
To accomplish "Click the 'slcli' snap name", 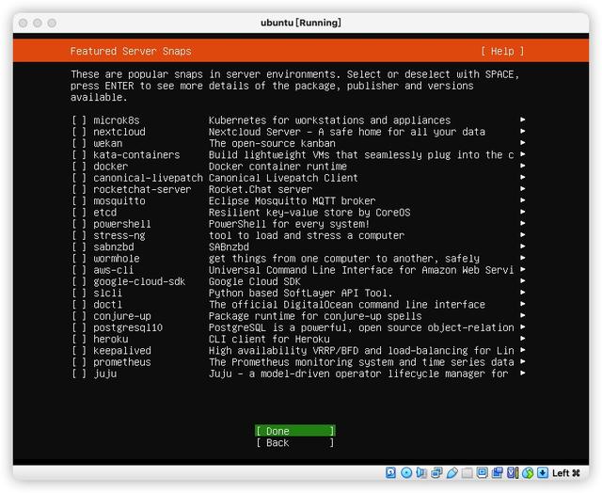I will click(108, 294).
